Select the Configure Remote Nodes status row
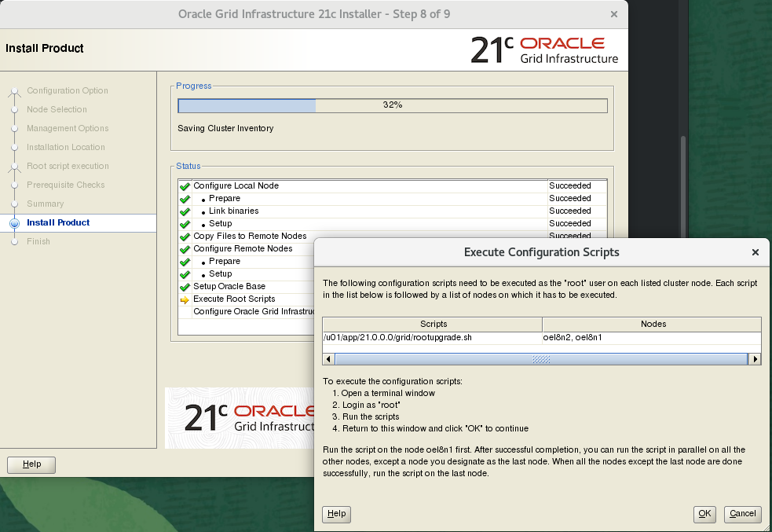772x532 pixels. [246, 249]
